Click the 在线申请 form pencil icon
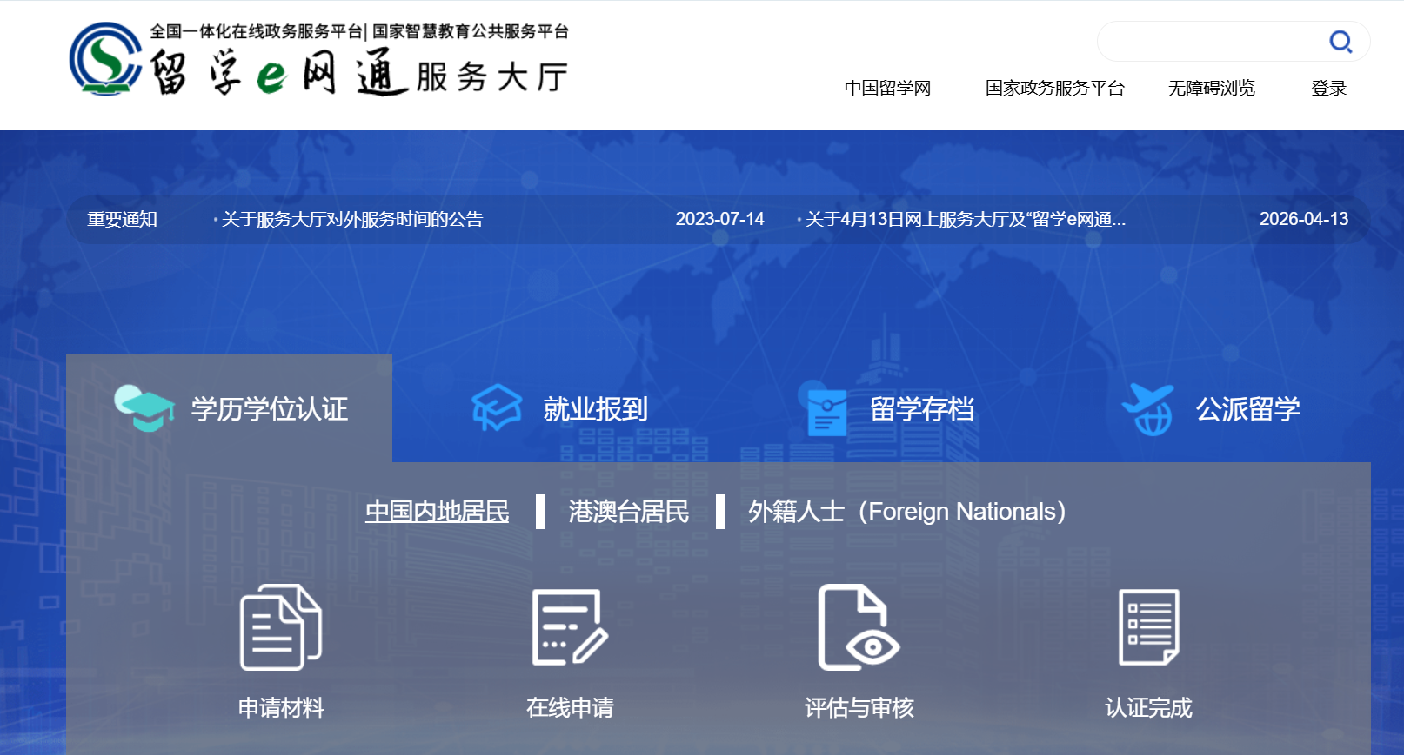1404x755 pixels. click(x=570, y=627)
